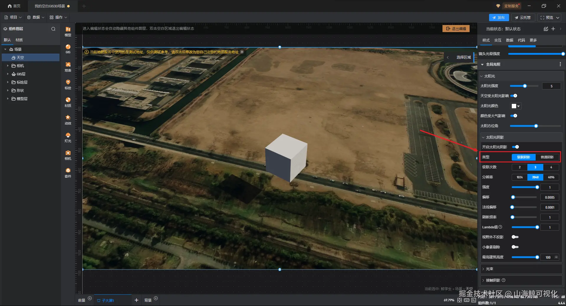Open the 模型 component icon
The height and width of the screenshot is (306, 566).
tap(68, 31)
